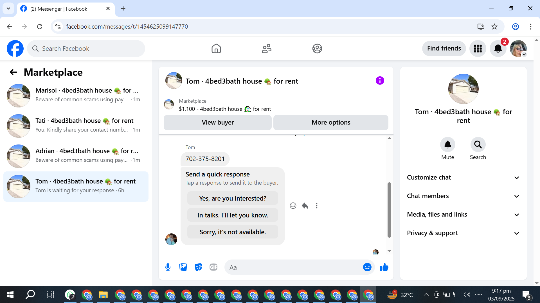Install the Facebook app from address bar

point(481,27)
